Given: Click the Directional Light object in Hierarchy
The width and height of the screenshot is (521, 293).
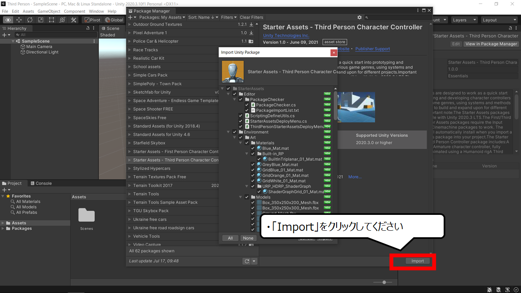Looking at the screenshot, I should [42, 52].
